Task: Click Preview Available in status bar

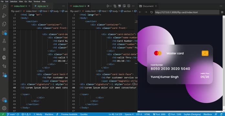Action: point(69,114)
